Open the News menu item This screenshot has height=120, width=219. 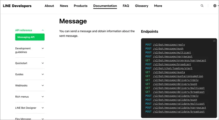64,6
